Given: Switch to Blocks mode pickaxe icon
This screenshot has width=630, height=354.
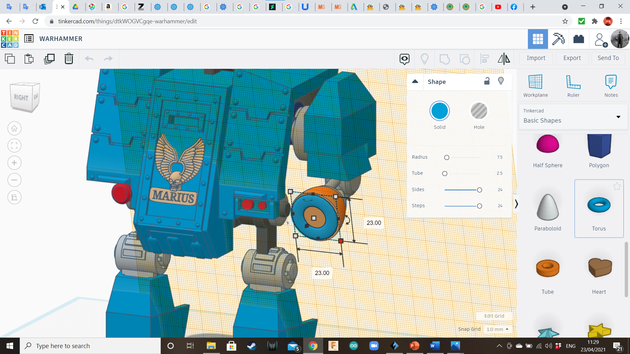Looking at the screenshot, I should point(558,39).
